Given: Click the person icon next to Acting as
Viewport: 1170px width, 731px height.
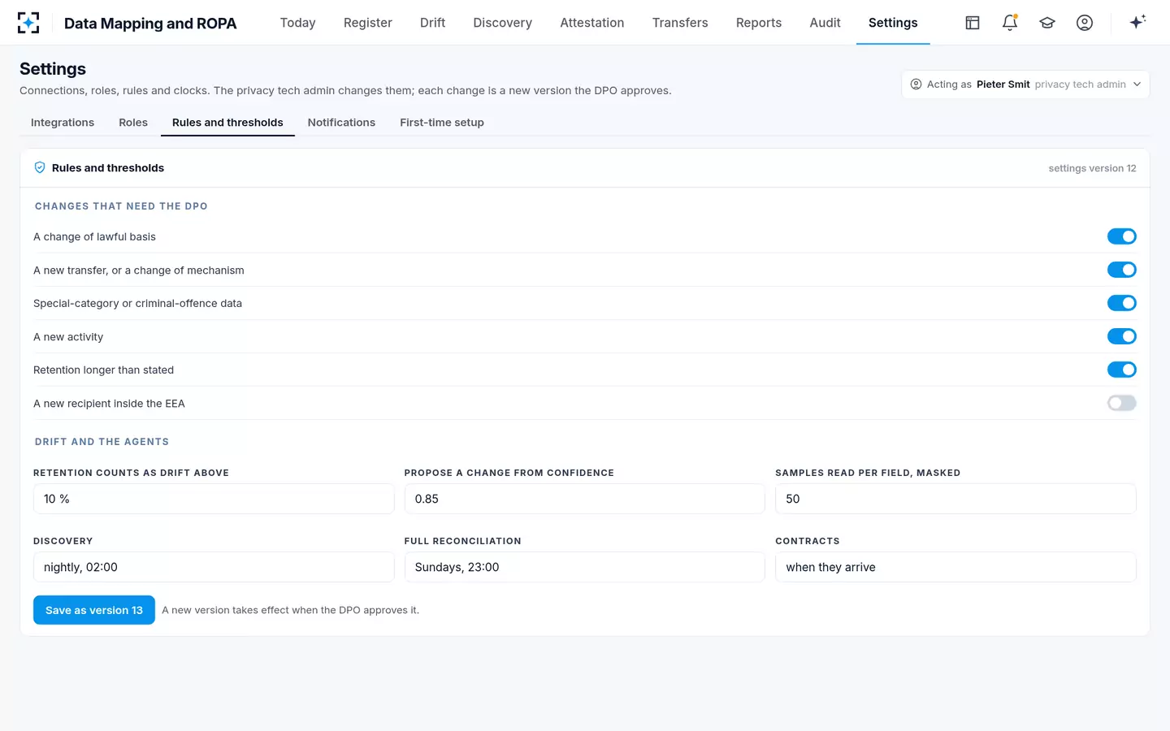Looking at the screenshot, I should coord(916,84).
